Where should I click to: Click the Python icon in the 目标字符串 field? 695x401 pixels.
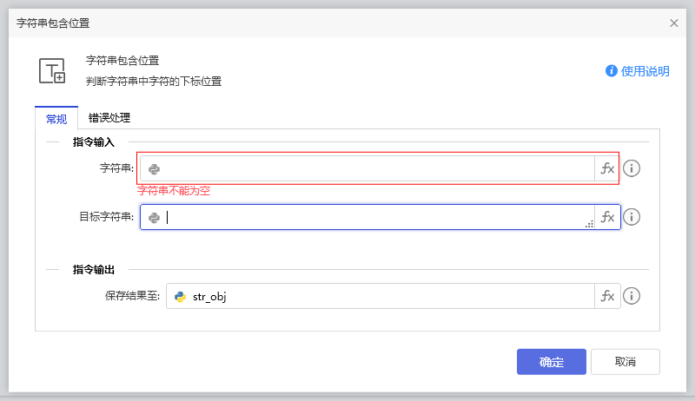coord(154,218)
